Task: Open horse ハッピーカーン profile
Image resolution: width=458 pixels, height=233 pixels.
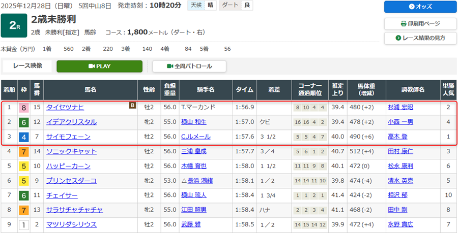Action: tap(68, 166)
